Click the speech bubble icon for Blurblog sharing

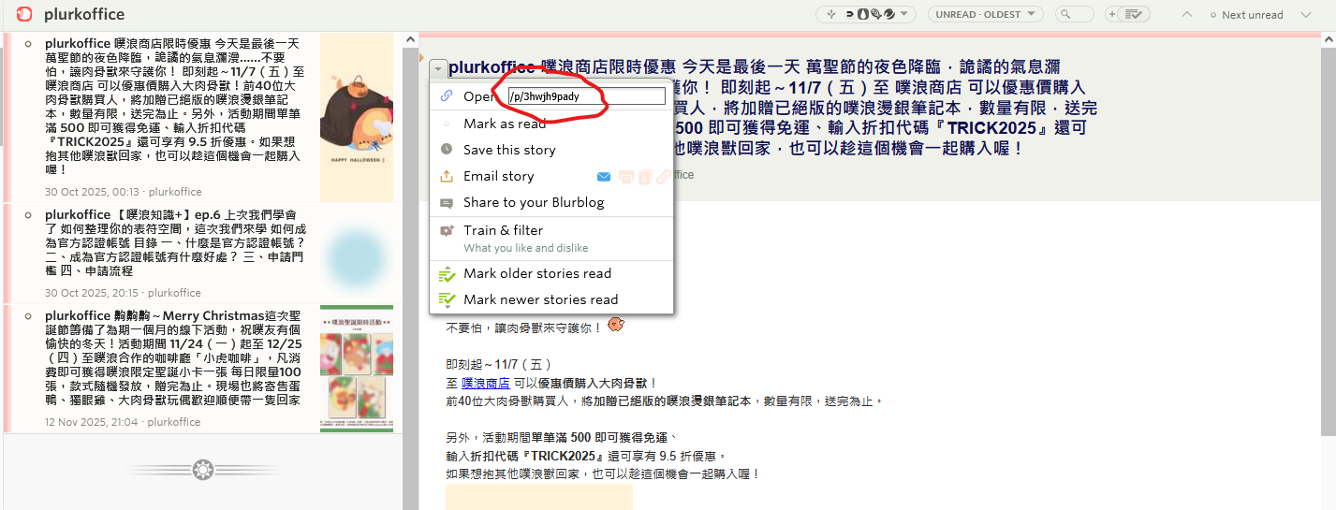(x=447, y=202)
